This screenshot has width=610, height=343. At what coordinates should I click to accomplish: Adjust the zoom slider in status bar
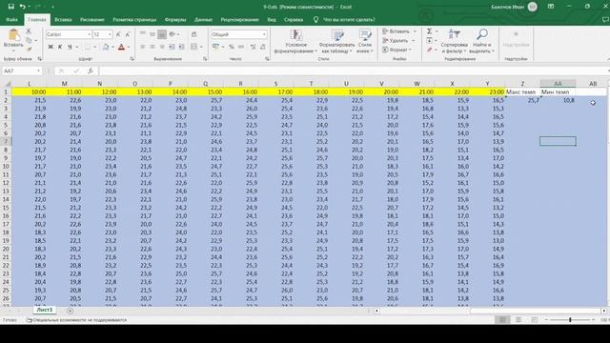(570, 320)
